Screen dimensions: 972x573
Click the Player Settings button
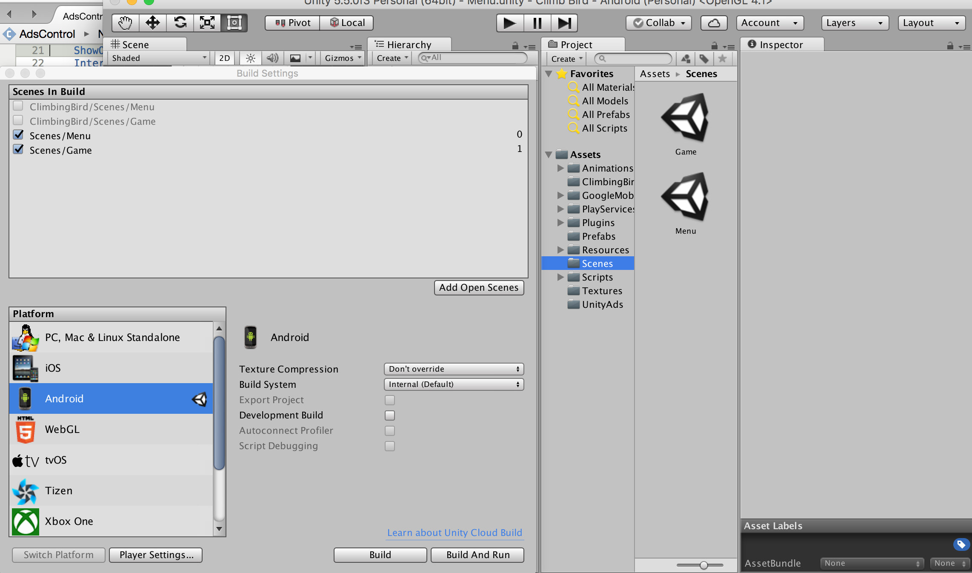(156, 555)
